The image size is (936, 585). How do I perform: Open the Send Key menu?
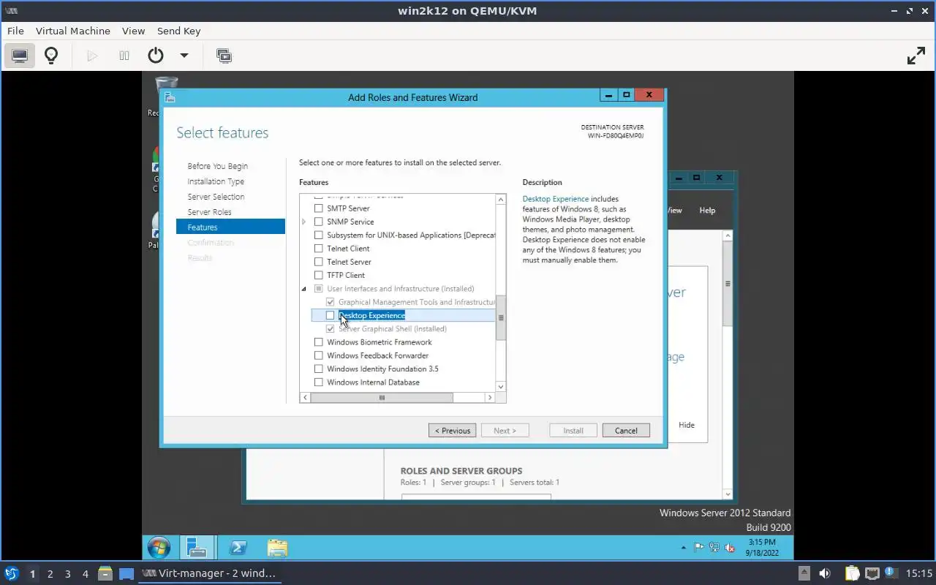tap(178, 31)
